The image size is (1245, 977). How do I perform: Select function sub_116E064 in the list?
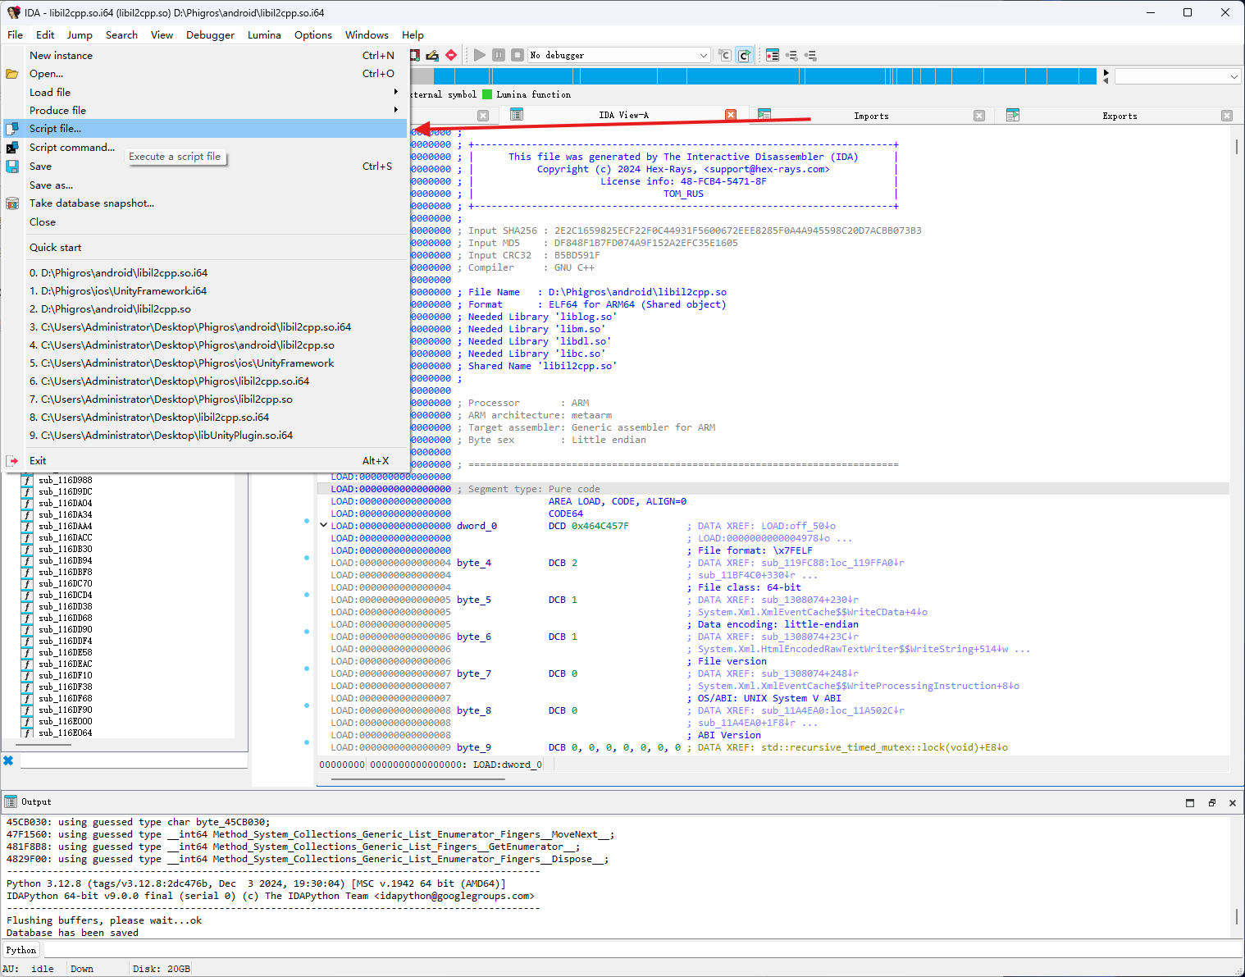click(66, 733)
